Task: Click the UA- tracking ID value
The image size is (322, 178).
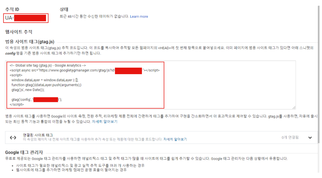Action: tap(26, 18)
